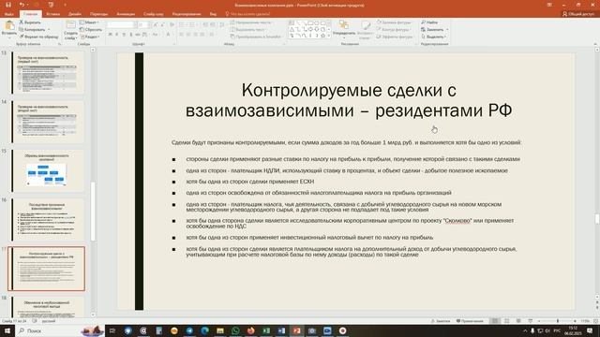Open the View (Вид) tab
Screen dimensions: 600x337
tap(213, 14)
